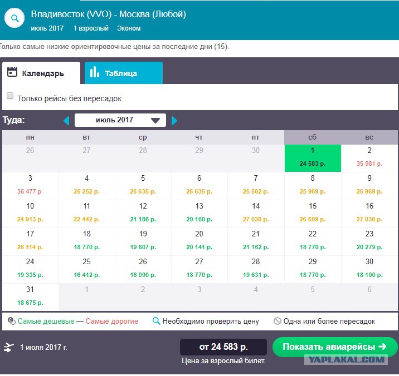
Task: Enable Только рейсы без пересадок checkbox
Action: 10,96
